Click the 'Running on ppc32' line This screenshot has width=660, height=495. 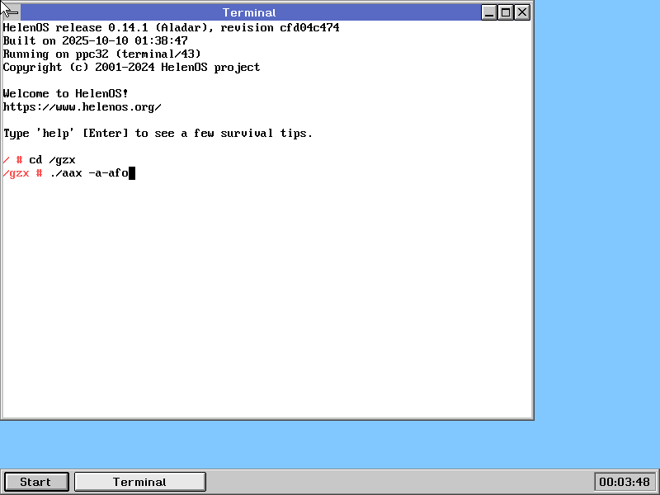pyautogui.click(x=108, y=54)
